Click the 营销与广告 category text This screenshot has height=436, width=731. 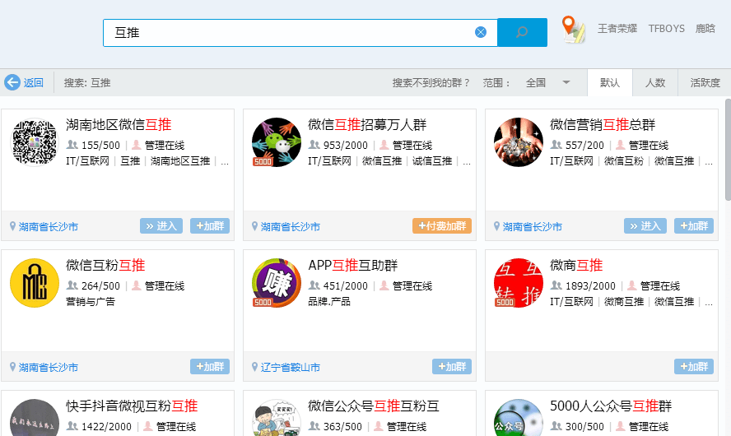[x=91, y=301]
